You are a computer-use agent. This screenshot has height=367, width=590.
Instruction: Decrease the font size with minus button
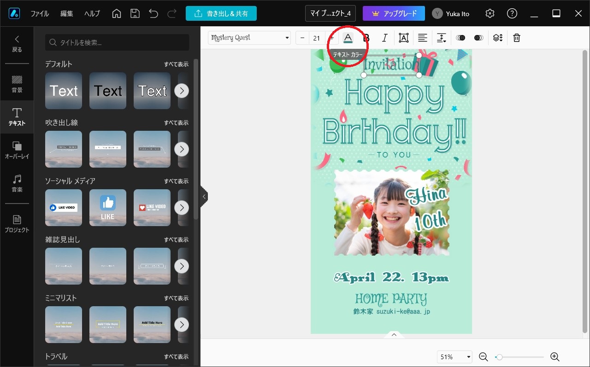pos(302,38)
